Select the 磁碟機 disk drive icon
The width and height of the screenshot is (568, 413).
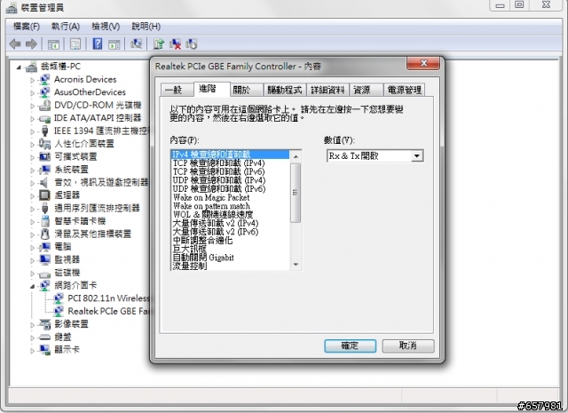point(44,274)
